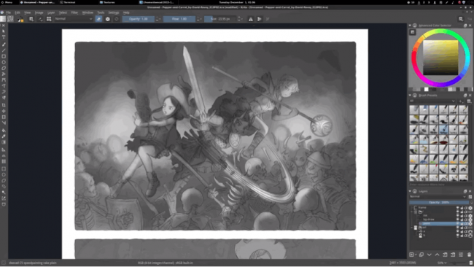
Task: Move the layer up with the arrow
Action: click(437, 255)
